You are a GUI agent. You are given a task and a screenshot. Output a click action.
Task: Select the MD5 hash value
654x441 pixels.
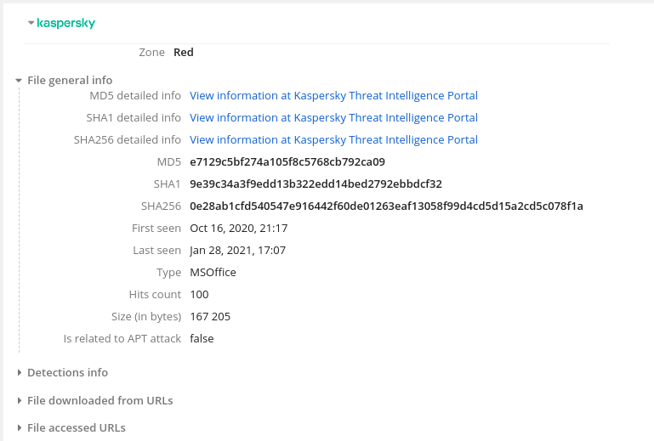[x=287, y=162]
